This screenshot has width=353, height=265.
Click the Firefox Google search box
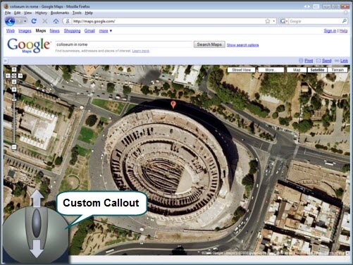coord(315,21)
